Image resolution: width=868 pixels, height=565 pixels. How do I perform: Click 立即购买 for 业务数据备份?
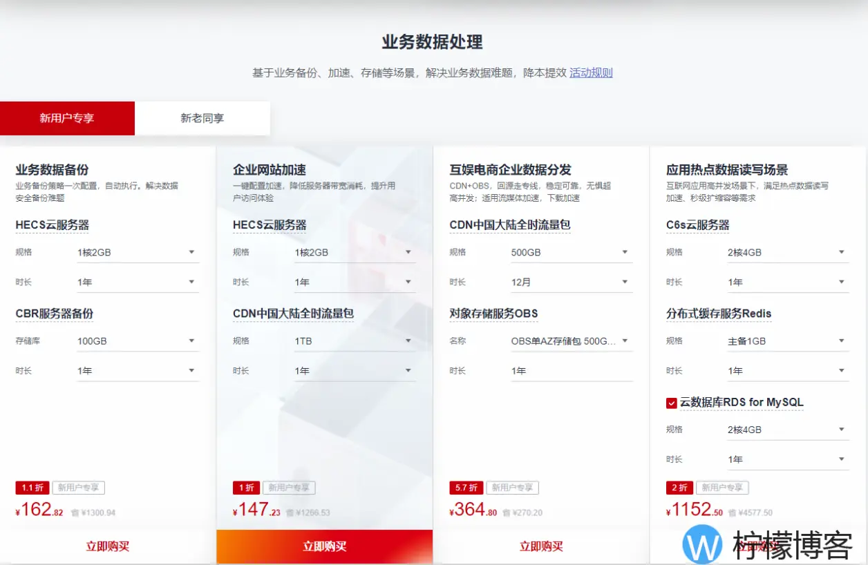(x=108, y=546)
